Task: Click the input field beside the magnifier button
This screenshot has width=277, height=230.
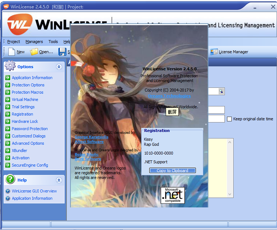Action: 213,91
